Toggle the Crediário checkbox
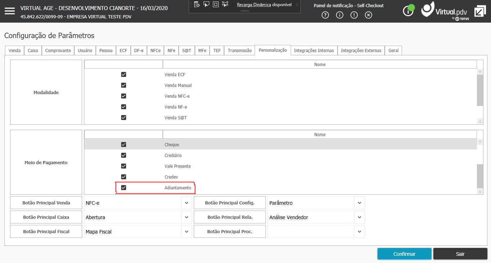 coord(124,155)
